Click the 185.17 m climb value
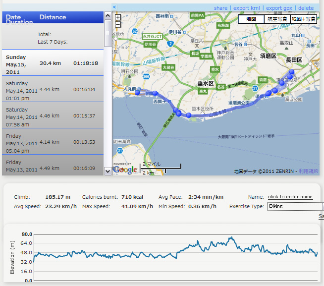The height and width of the screenshot is (286, 324). 57,197
